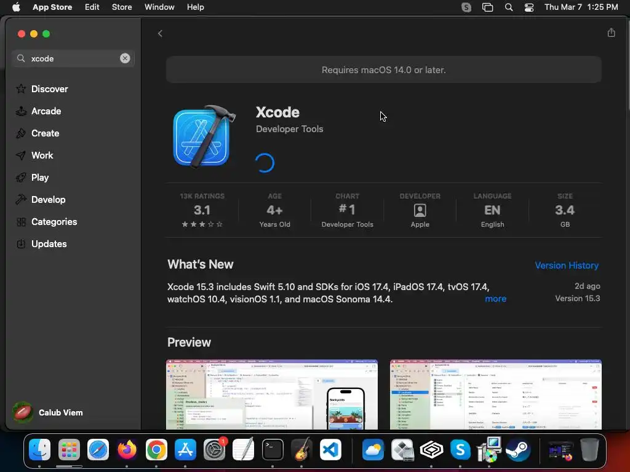Launch Steam from the dock
Viewport: 630px width, 472px height.
518,449
